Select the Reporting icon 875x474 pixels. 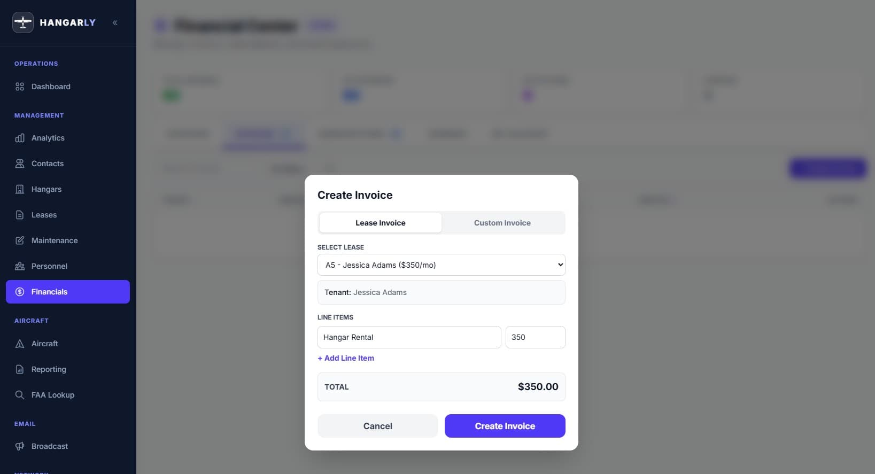pos(19,369)
